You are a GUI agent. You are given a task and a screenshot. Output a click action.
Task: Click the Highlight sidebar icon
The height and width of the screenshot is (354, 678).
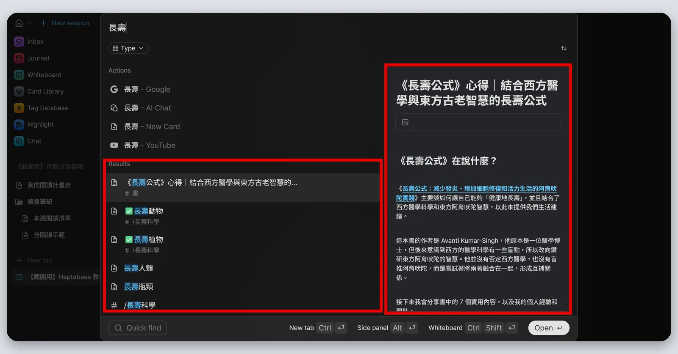click(19, 124)
